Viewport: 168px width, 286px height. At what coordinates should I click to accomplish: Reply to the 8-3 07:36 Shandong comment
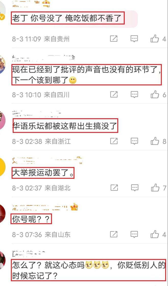point(134,234)
